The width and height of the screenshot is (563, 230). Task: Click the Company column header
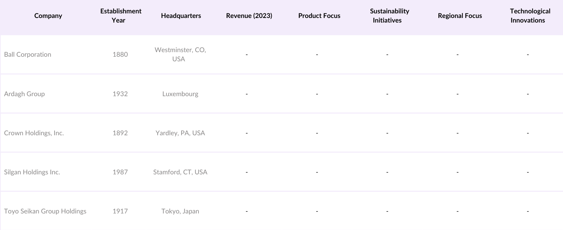[48, 16]
